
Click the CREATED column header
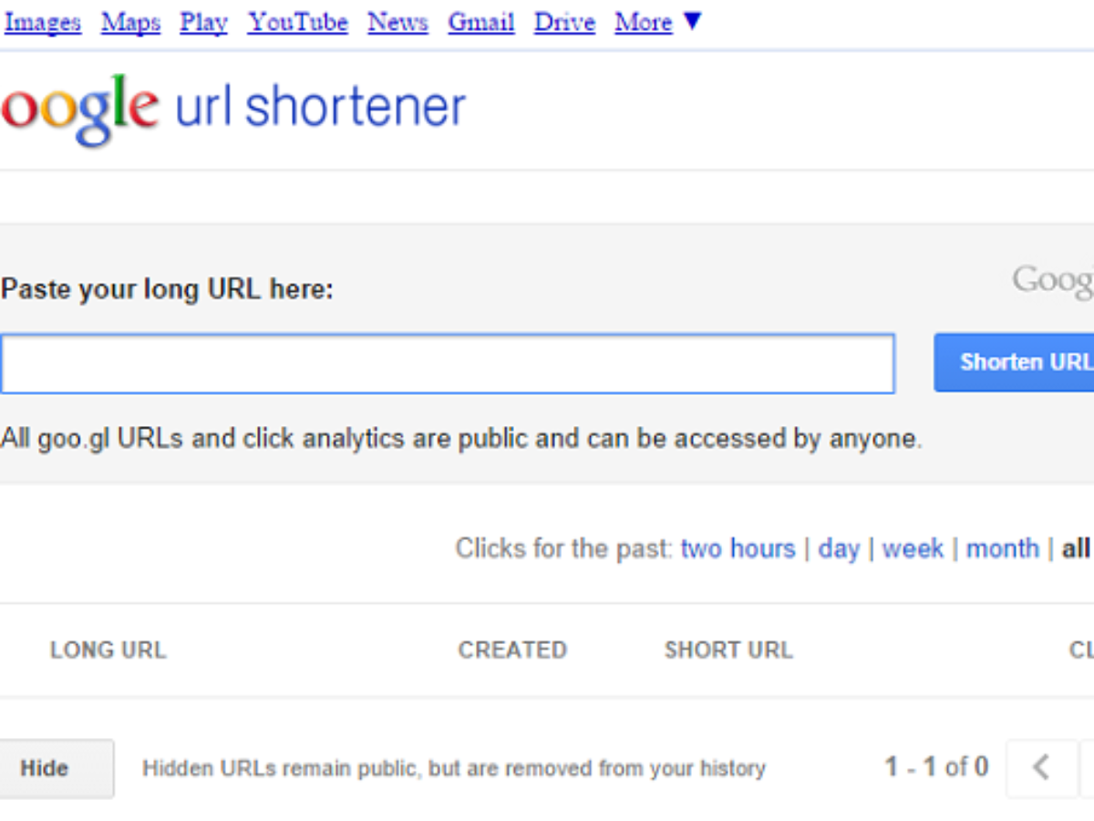[x=512, y=650]
